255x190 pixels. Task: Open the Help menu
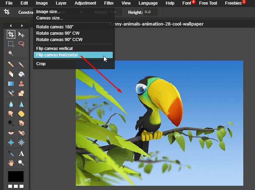(170, 3)
